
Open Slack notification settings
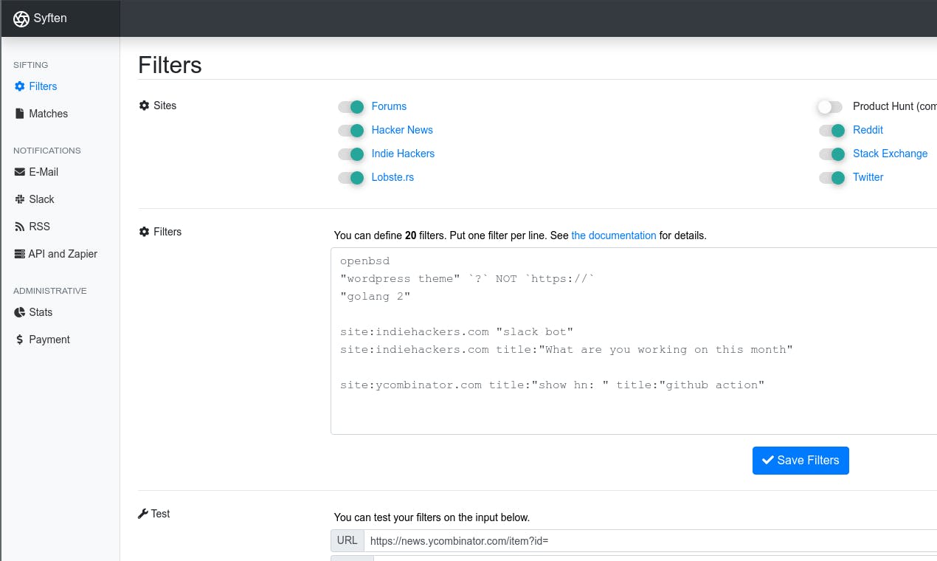pyautogui.click(x=41, y=199)
